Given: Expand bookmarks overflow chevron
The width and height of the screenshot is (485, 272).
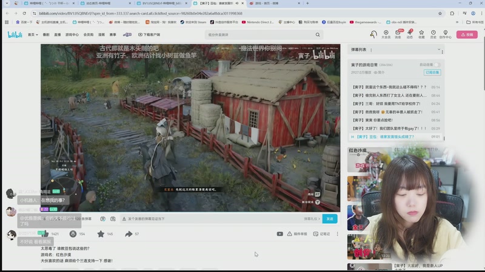Looking at the screenshot, I should (457, 22).
